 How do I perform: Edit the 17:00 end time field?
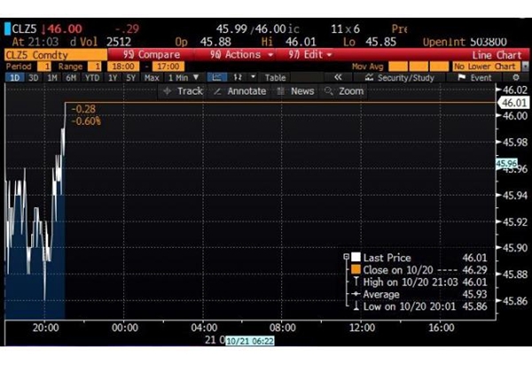pyautogui.click(x=168, y=66)
